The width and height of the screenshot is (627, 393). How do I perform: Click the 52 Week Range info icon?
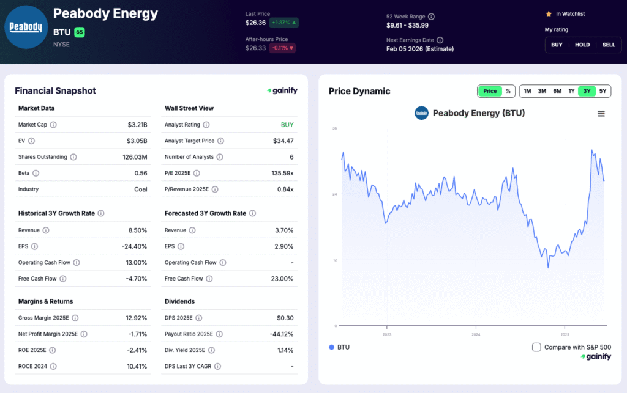[x=431, y=17]
